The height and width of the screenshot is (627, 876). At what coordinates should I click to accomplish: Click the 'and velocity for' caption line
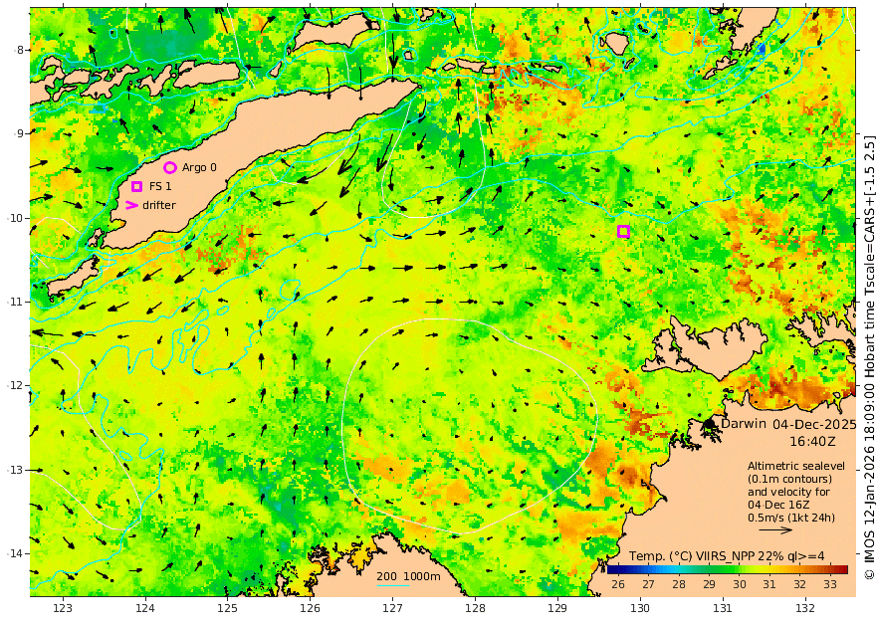(x=788, y=492)
